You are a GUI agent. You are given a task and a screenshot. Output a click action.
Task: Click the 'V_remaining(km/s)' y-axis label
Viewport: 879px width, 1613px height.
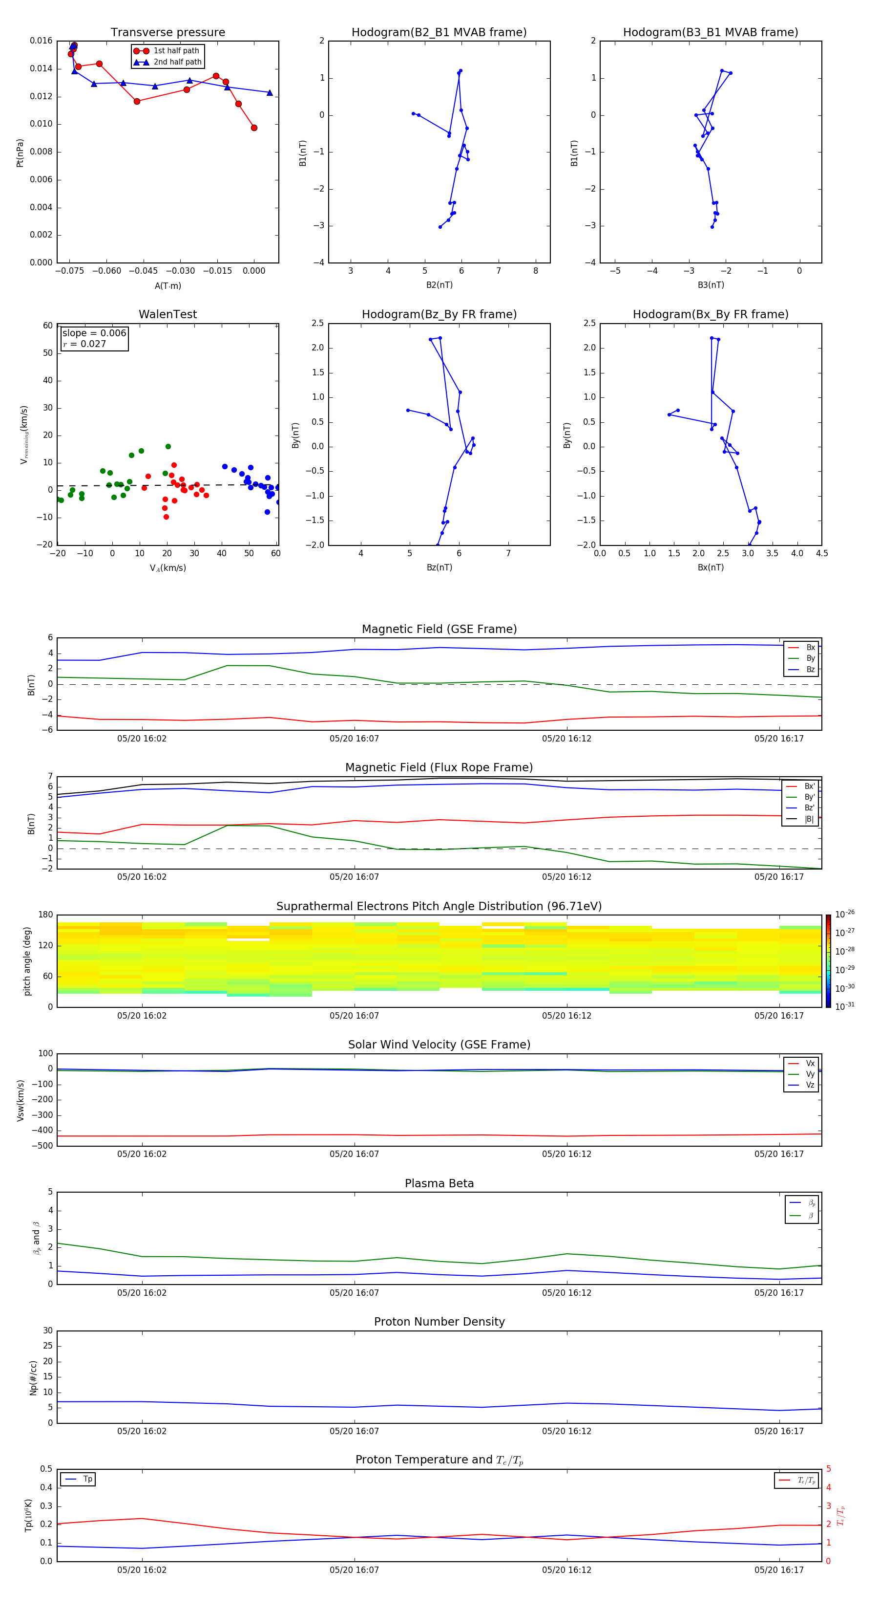(x=24, y=435)
